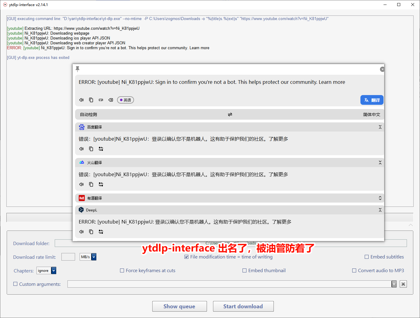Pin the translation popup window
Image resolution: width=420 pixels, height=318 pixels.
pyautogui.click(x=77, y=69)
